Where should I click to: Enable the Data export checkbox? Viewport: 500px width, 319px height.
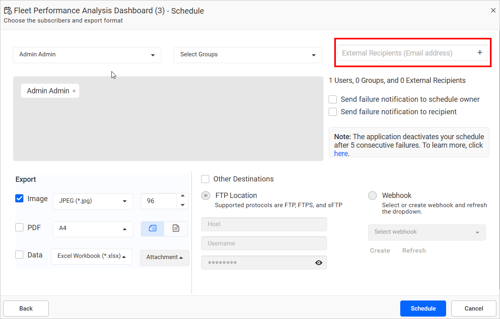click(19, 255)
